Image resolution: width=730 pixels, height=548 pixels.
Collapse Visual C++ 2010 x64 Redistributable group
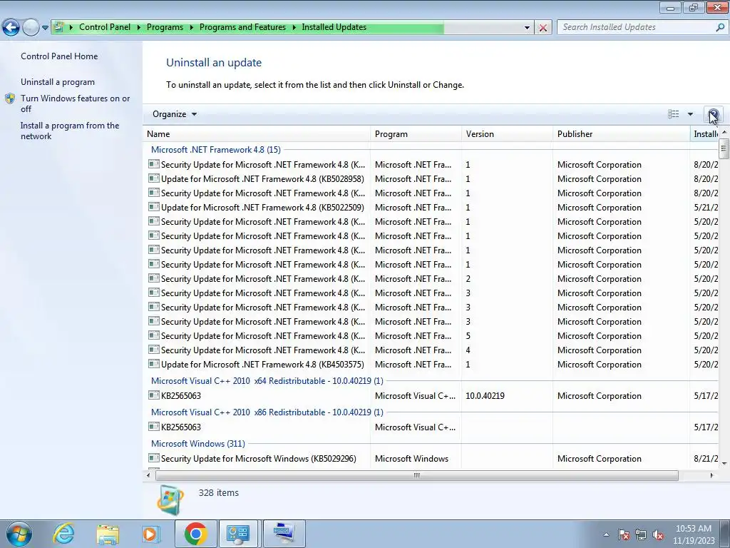click(267, 381)
